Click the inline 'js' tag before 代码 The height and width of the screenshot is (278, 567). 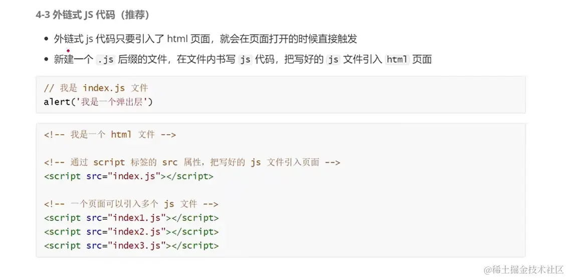pyautogui.click(x=245, y=60)
